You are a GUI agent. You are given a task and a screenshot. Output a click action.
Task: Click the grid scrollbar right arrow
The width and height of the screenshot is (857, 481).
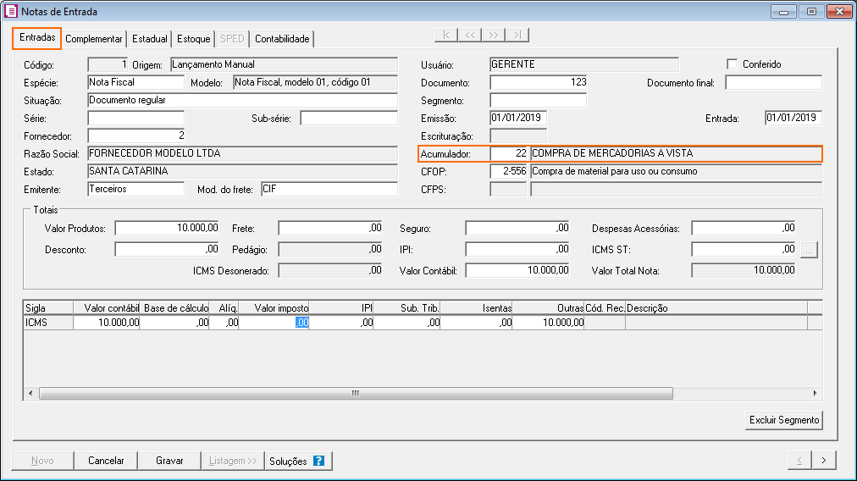pos(815,393)
